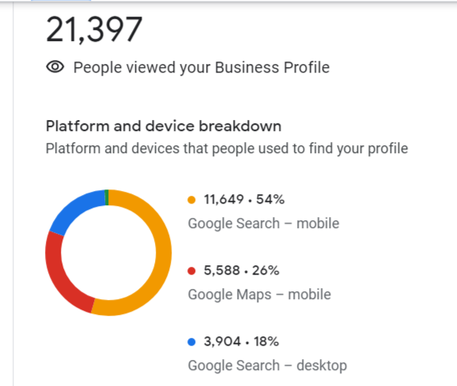Select the thin green donut chart segment
Image resolution: width=457 pixels, height=386 pixels.
point(107,197)
